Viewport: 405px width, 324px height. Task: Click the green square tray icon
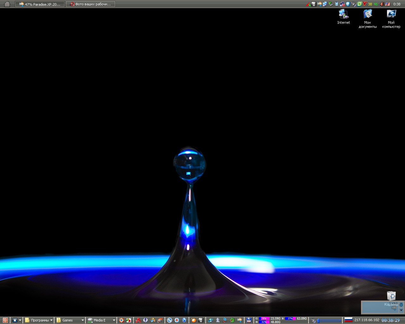(x=359, y=4)
